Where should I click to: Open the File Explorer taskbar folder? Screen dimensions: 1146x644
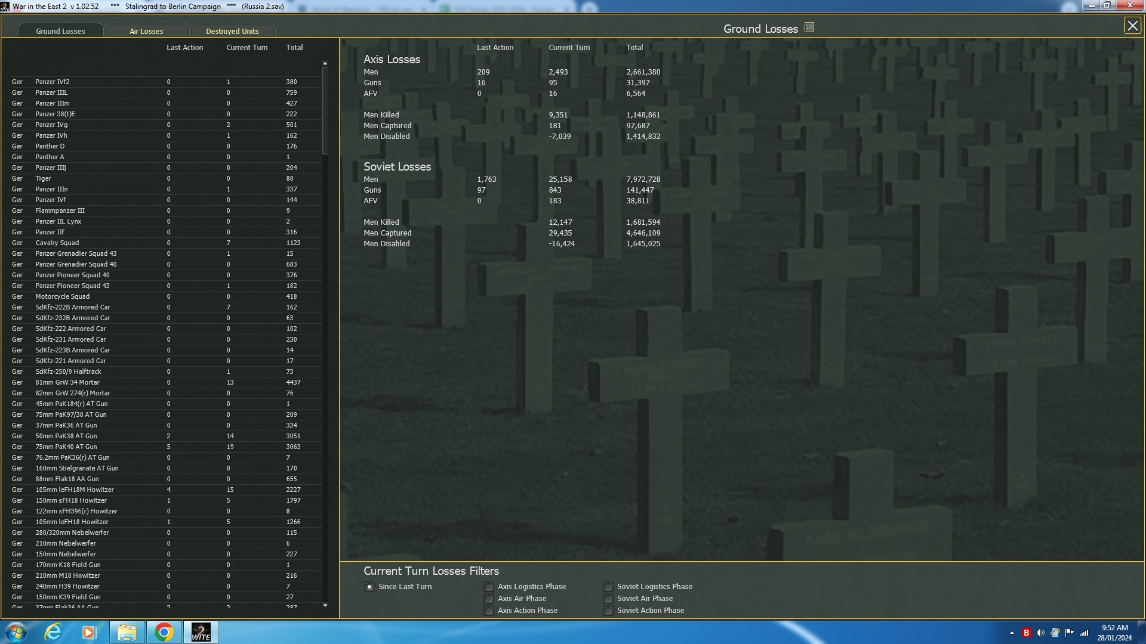(127, 632)
